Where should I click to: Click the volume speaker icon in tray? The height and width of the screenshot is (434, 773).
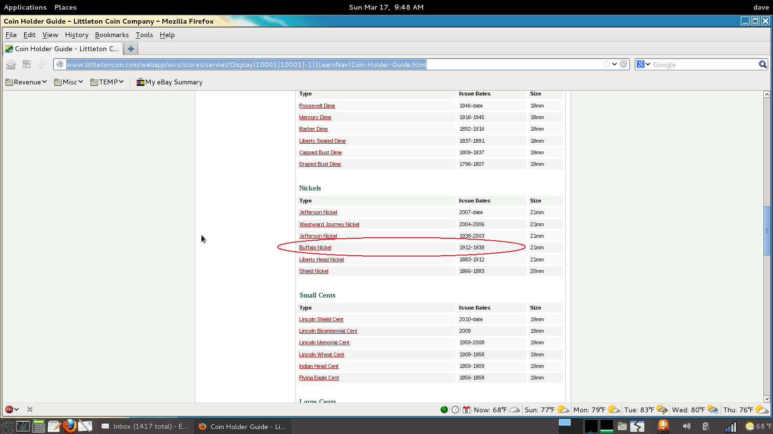pos(687,426)
